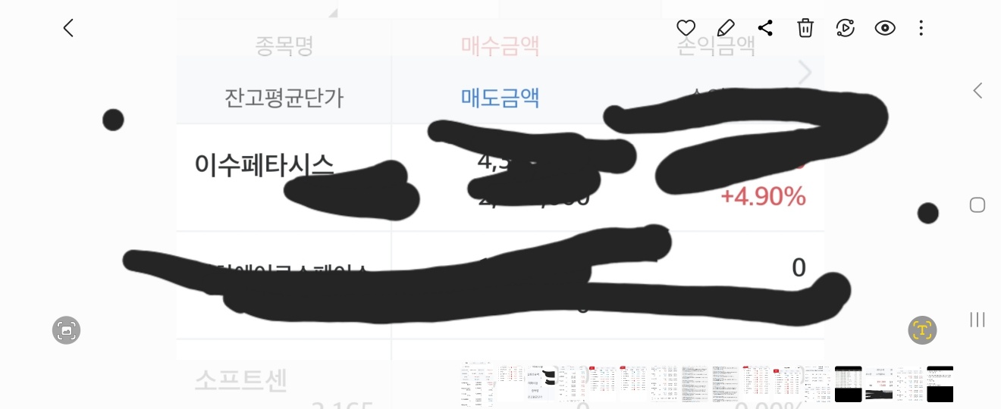1001x409 pixels.
Task: Tap the system navigation back chevron
Action: tap(977, 91)
